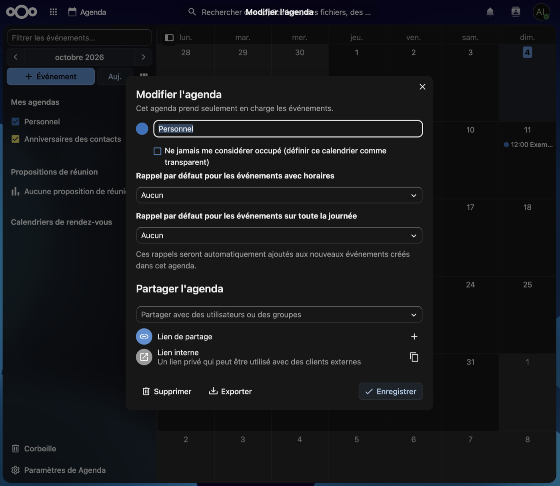This screenshot has width=560, height=486.
Task: Click the meeting proposals chart icon
Action: coord(15,191)
